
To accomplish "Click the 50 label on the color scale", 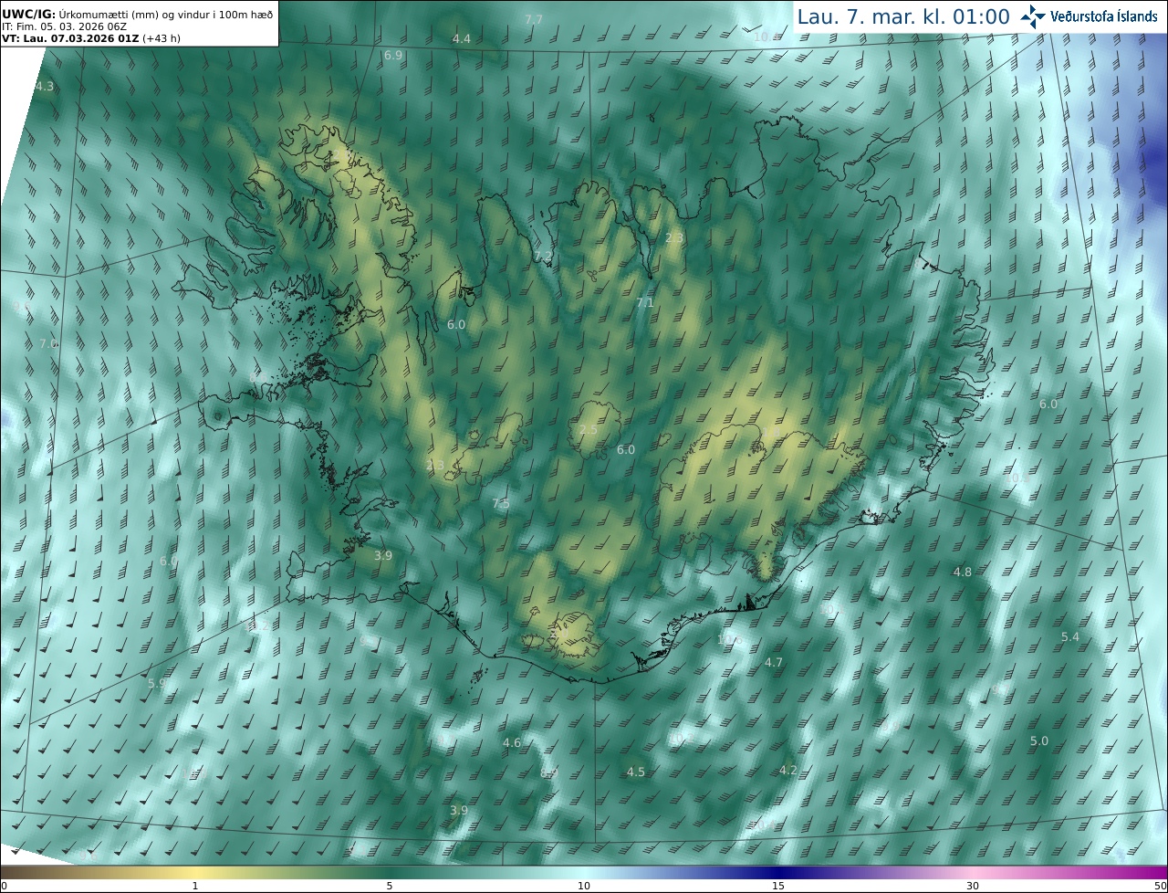I will click(x=1161, y=887).
